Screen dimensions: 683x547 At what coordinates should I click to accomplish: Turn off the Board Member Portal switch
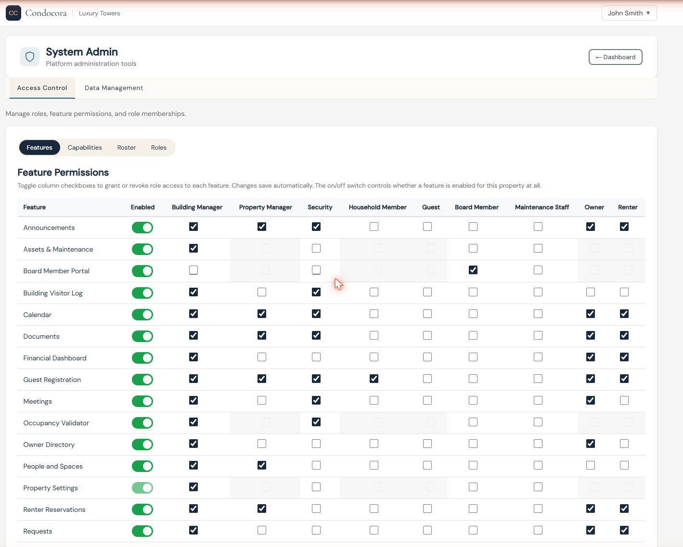click(x=142, y=271)
